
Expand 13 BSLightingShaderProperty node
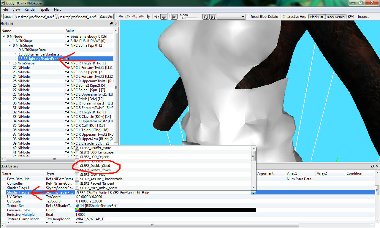tap(16, 59)
